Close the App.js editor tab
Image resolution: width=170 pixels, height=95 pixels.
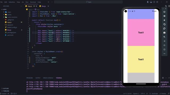pyautogui.click(x=36, y=6)
